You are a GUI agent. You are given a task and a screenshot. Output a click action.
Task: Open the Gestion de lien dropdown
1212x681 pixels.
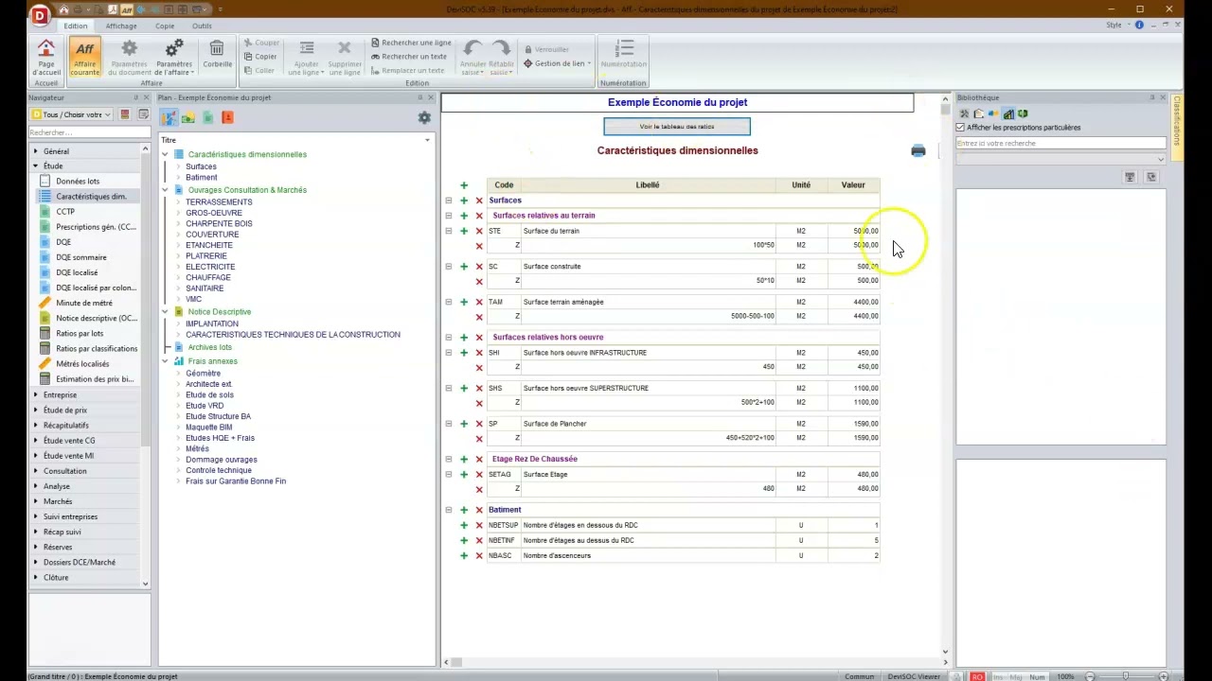(558, 64)
